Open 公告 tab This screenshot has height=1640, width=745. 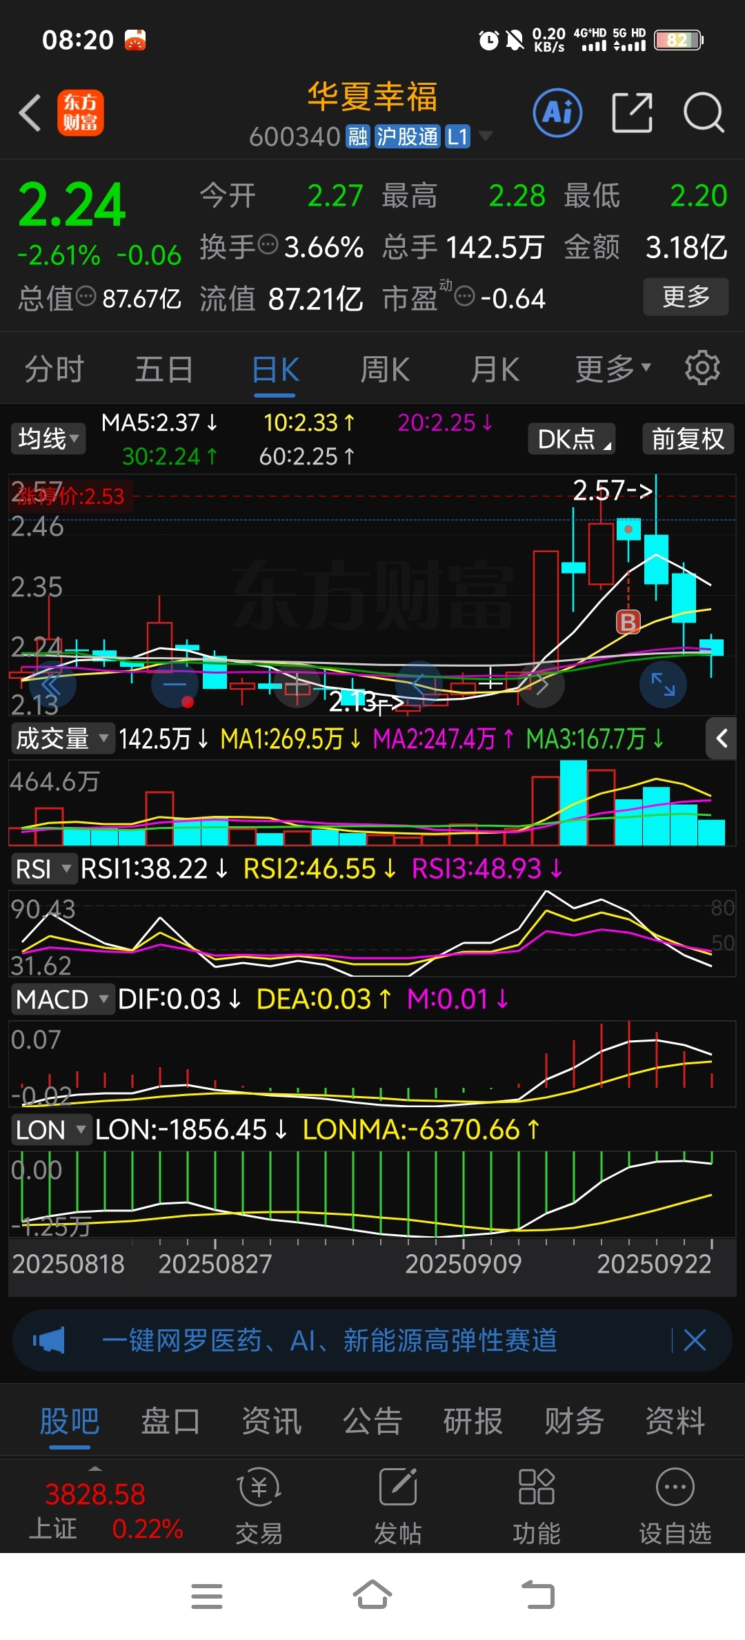(372, 1421)
